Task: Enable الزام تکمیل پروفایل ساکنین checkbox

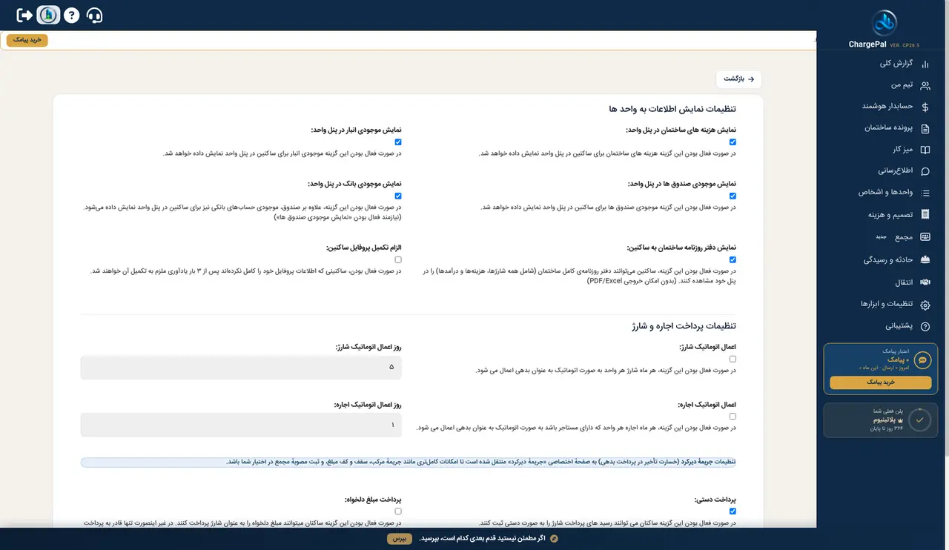Action: (x=398, y=259)
